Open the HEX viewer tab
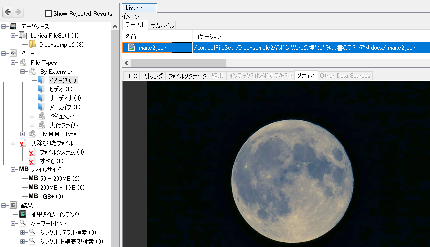This screenshot has width=430, height=247. (x=132, y=76)
